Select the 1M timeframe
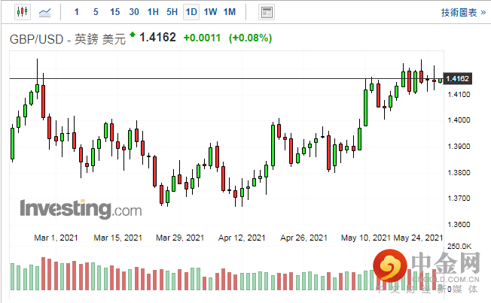 [230, 12]
